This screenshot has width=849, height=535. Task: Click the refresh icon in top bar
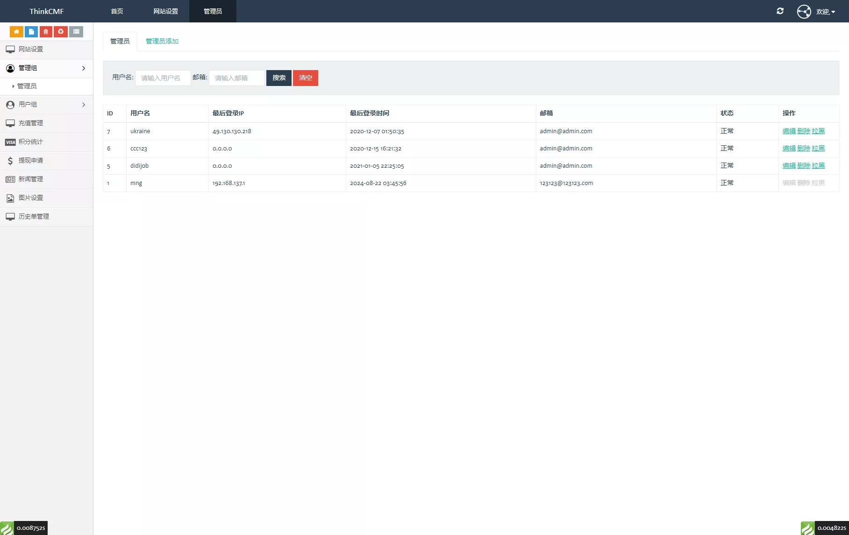780,11
